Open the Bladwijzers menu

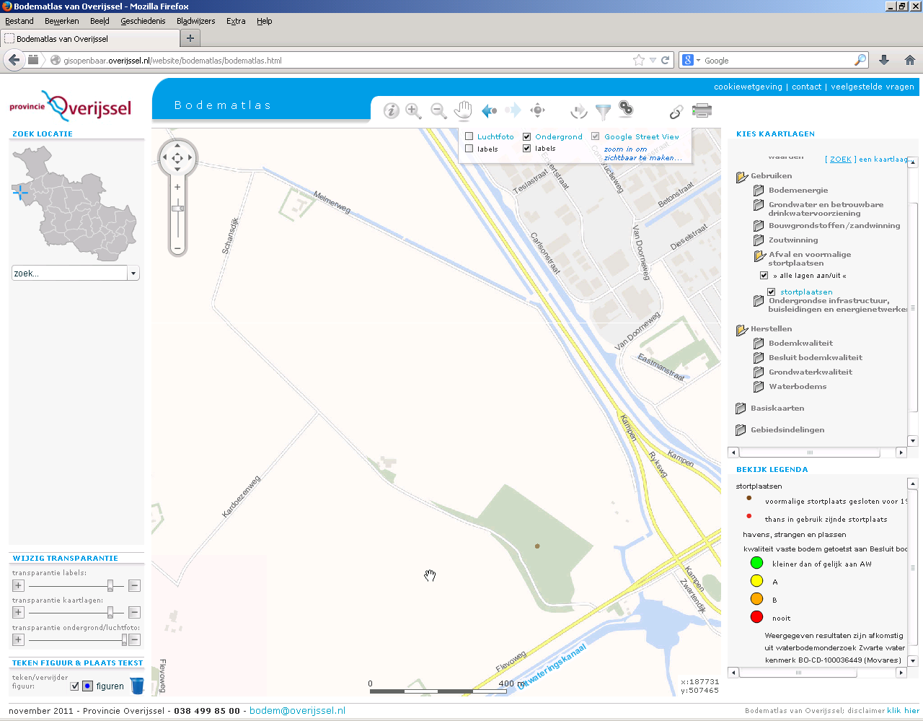(x=195, y=21)
